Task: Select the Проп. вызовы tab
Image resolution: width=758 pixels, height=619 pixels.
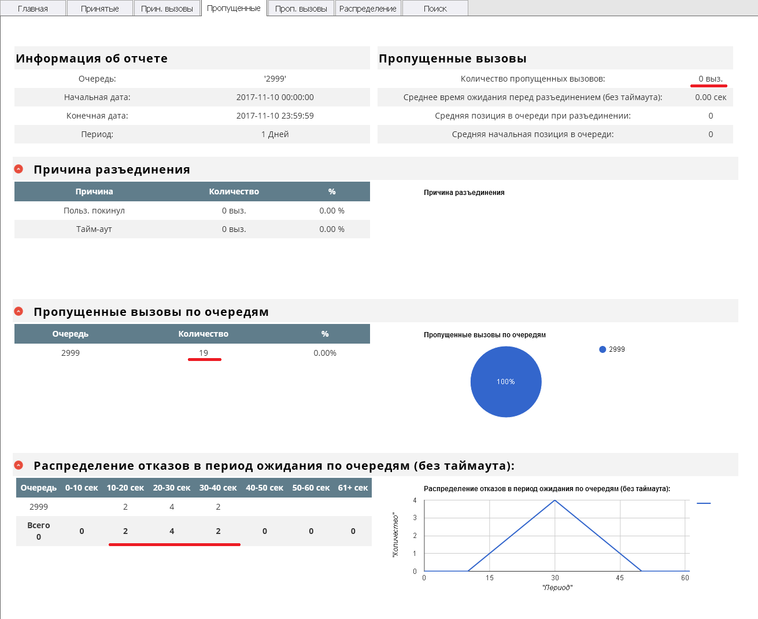Action: 301,9
